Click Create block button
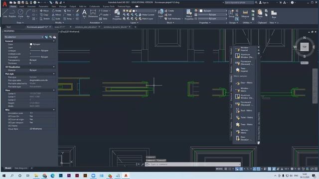Viewport: 319px width, 179px height. (x=169, y=11)
